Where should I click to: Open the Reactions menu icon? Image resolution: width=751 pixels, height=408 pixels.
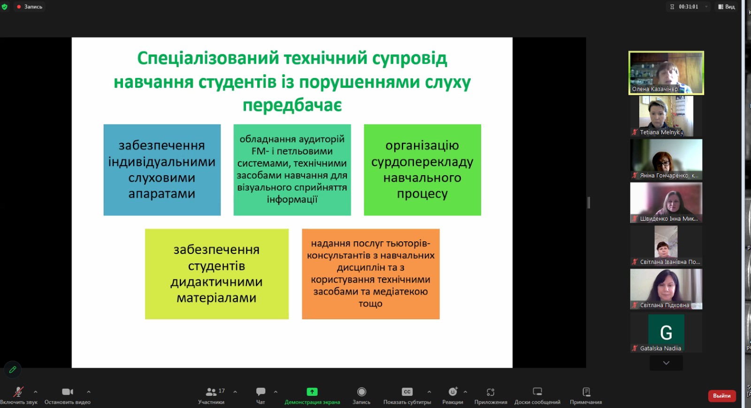point(452,392)
